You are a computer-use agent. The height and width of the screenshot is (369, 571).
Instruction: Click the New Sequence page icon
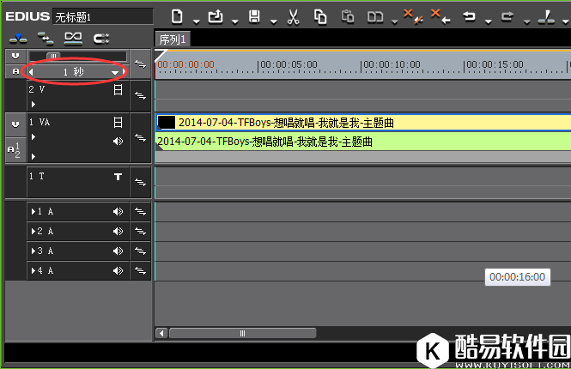[177, 16]
